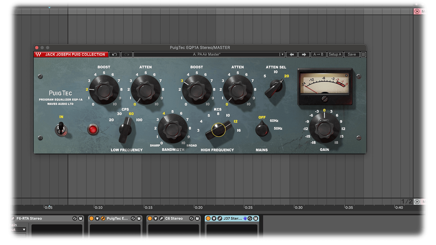
Task: Click save preset icon on F6-RTA Stereo
Action: (x=80, y=218)
